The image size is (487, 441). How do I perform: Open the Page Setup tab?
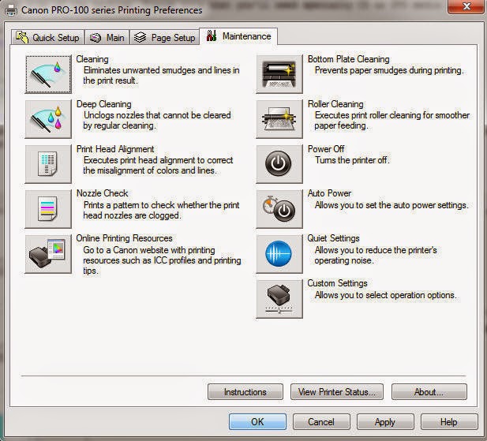[165, 38]
